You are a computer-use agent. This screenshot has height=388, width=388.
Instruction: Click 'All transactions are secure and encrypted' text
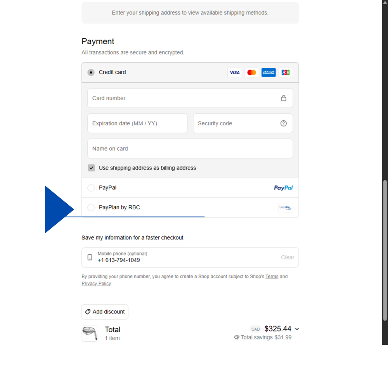pyautogui.click(x=133, y=52)
